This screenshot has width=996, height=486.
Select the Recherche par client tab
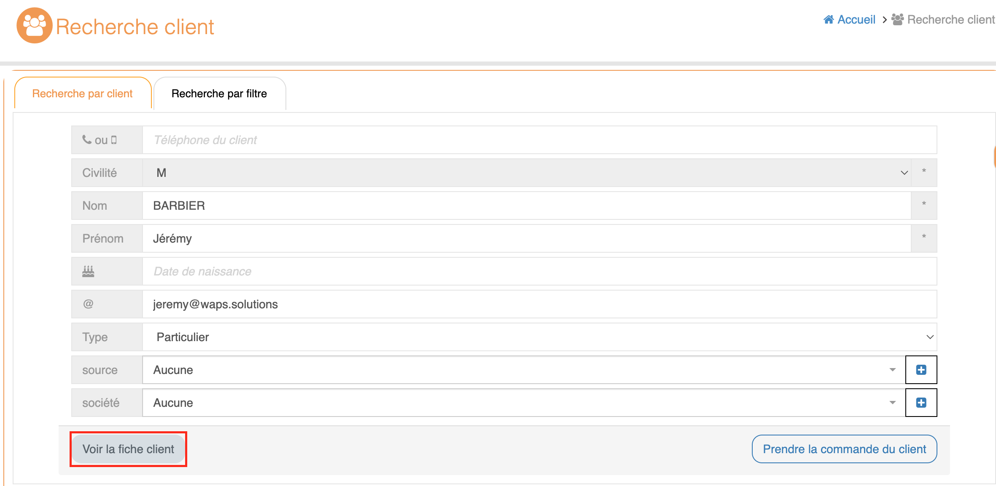point(82,93)
